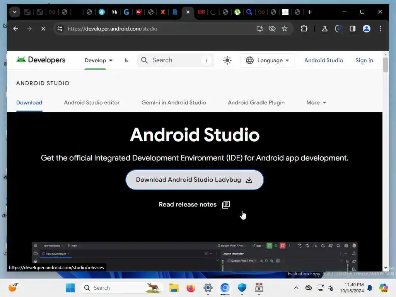Open File Explorer from taskbar
This screenshot has width=396, height=297.
(x=174, y=288)
